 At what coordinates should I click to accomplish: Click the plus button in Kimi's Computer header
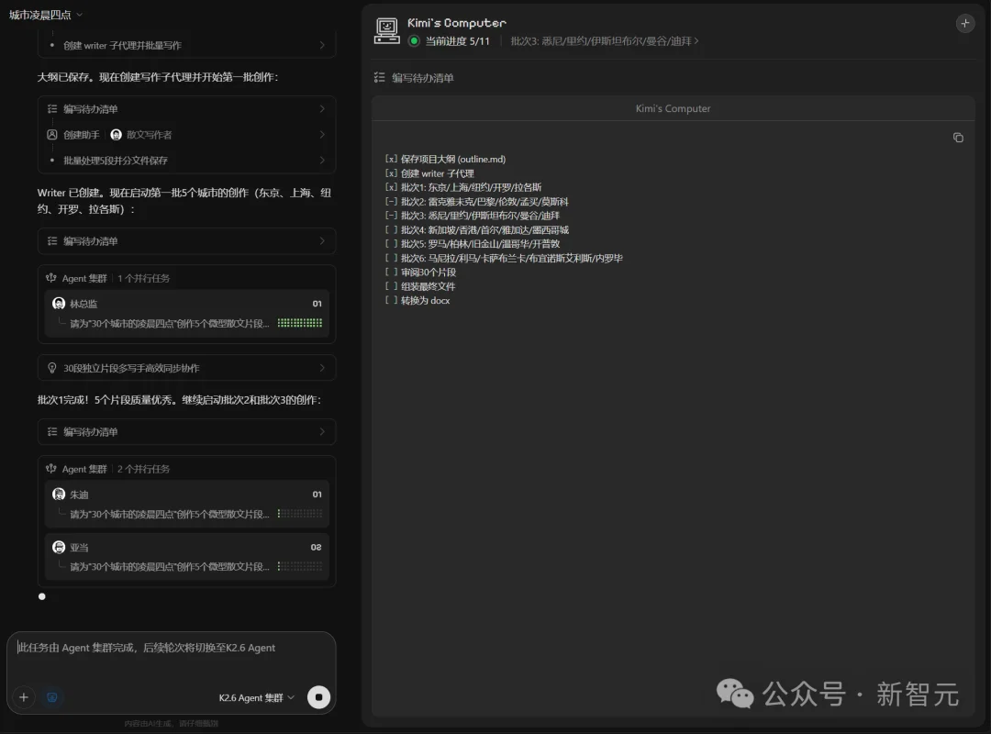click(964, 24)
